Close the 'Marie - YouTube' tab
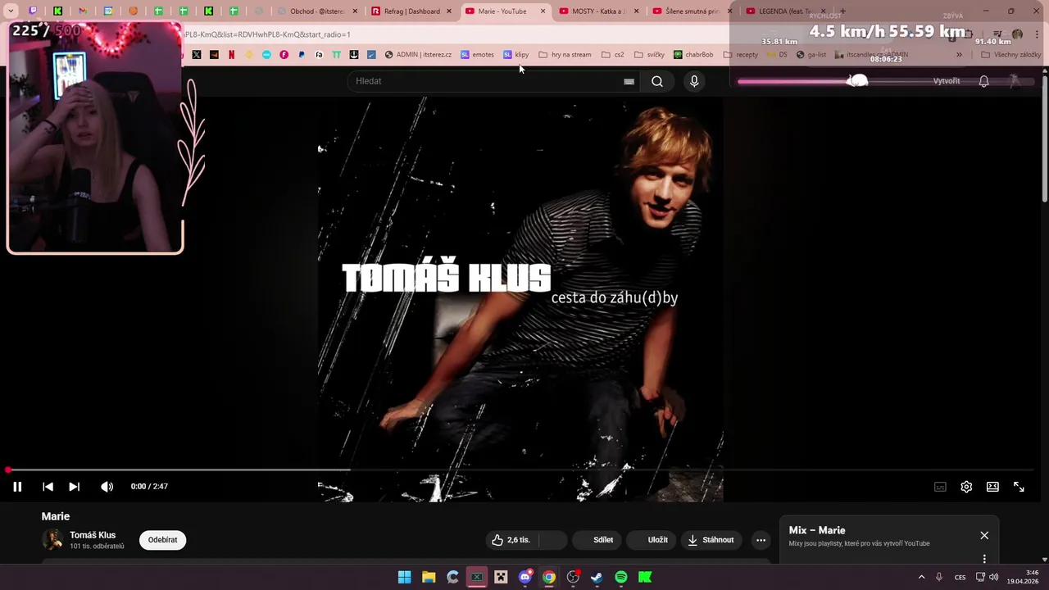Image resolution: width=1049 pixels, height=590 pixels. pyautogui.click(x=543, y=11)
